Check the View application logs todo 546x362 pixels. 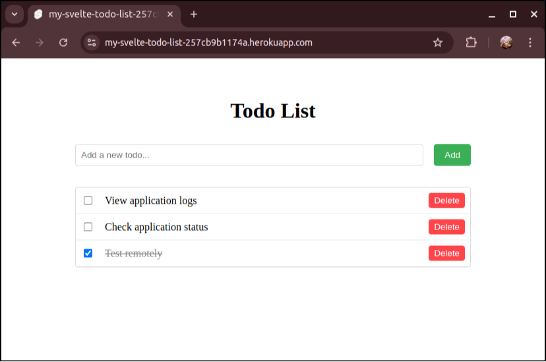(88, 200)
